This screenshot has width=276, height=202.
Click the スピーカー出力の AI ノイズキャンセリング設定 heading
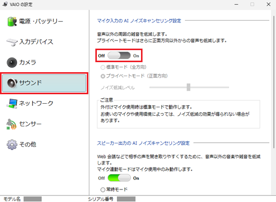coord(144,143)
